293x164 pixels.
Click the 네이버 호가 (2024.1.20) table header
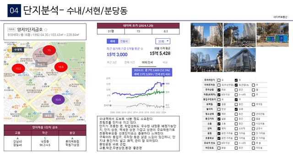tap(138, 26)
